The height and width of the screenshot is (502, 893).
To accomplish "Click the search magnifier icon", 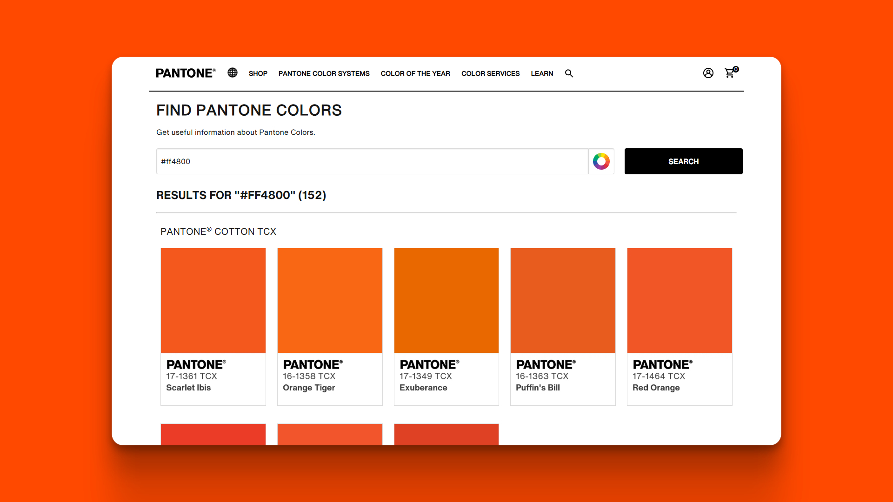I will (x=569, y=73).
